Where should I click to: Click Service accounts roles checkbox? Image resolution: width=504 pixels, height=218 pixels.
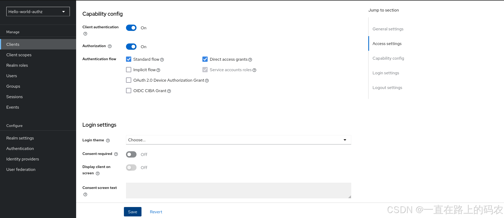click(x=205, y=70)
